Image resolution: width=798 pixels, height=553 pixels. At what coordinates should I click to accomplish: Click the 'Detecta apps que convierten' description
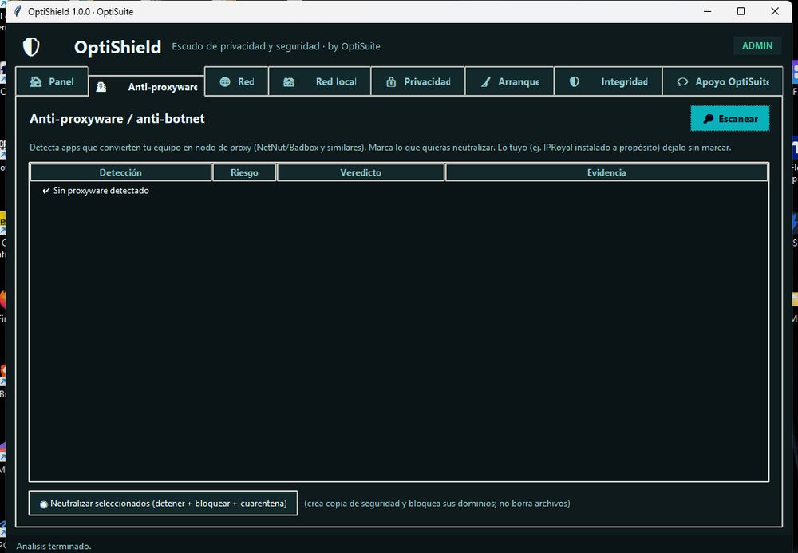click(380, 148)
